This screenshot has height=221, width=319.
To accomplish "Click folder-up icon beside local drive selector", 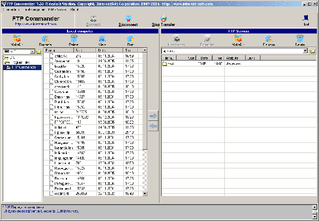I will click(x=39, y=52).
